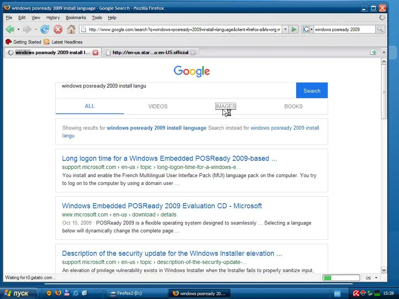Screen dimensions: 399x299
Task: Click the scrollbar down arrow
Action: point(384,270)
